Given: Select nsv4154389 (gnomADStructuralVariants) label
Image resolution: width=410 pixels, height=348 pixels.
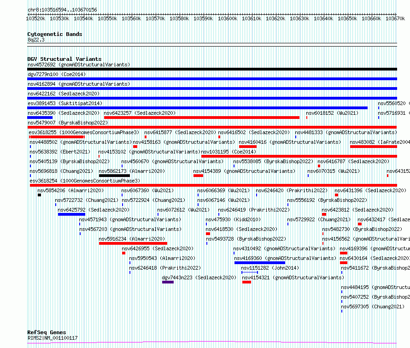Looking at the screenshot, I should 244,171.
